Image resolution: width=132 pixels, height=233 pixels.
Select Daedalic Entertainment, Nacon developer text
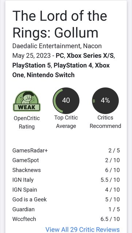[x=57, y=46]
